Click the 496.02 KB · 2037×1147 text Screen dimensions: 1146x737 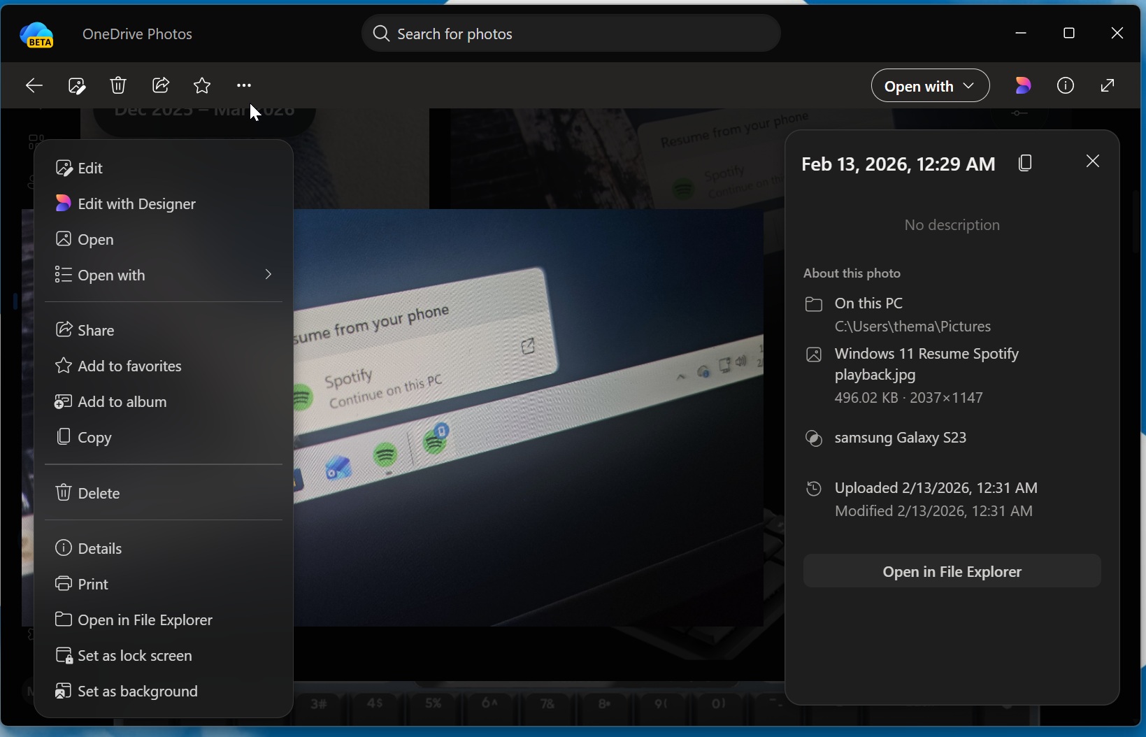coord(908,398)
